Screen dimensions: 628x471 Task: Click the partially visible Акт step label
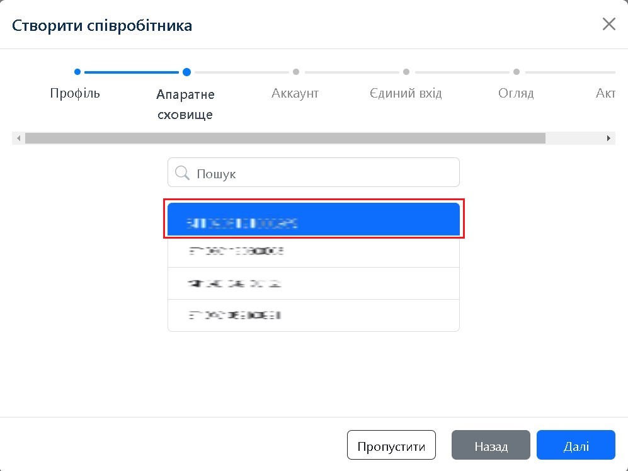coord(605,94)
